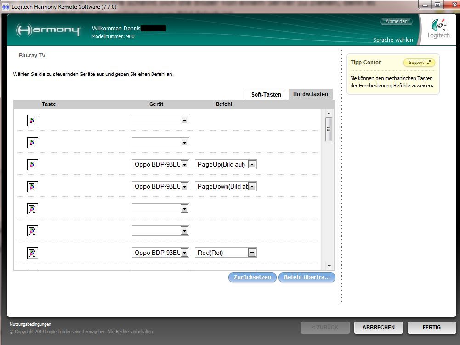Click the Willkommen Dennis greeting
The width and height of the screenshot is (460, 345).
pyautogui.click(x=116, y=28)
